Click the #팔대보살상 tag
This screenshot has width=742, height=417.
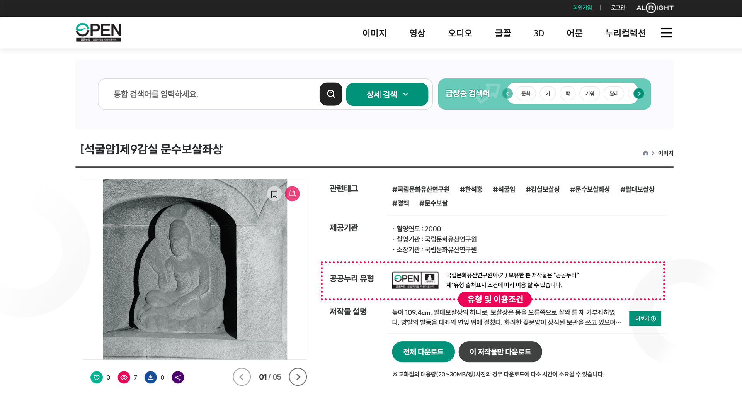(637, 190)
